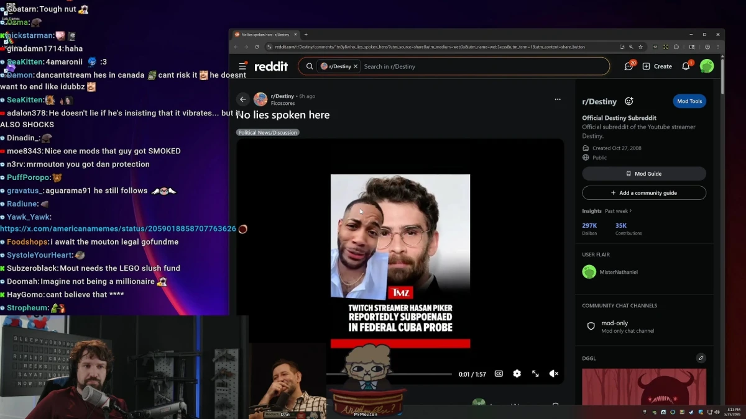Click the mod-only shield icon
The width and height of the screenshot is (746, 419).
click(591, 326)
